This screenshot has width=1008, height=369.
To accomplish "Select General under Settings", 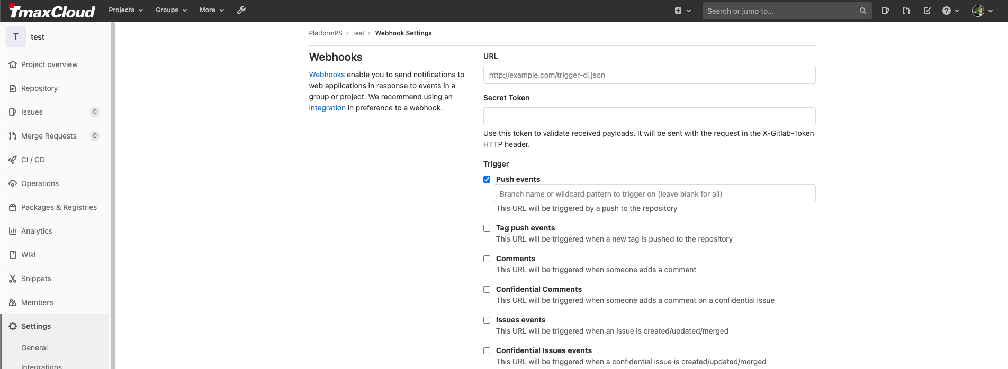I will tap(34, 348).
